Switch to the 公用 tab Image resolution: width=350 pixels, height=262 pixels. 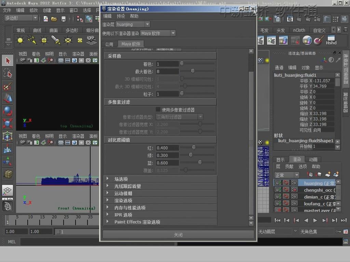tap(109, 44)
